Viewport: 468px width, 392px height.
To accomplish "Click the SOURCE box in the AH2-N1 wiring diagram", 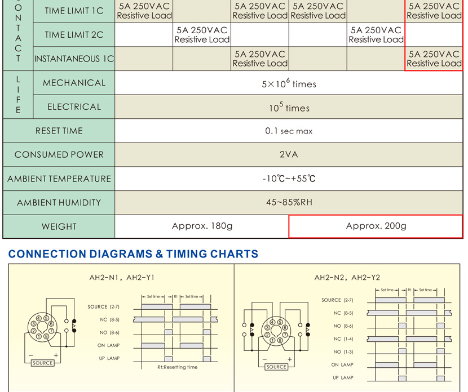I will tap(43, 363).
